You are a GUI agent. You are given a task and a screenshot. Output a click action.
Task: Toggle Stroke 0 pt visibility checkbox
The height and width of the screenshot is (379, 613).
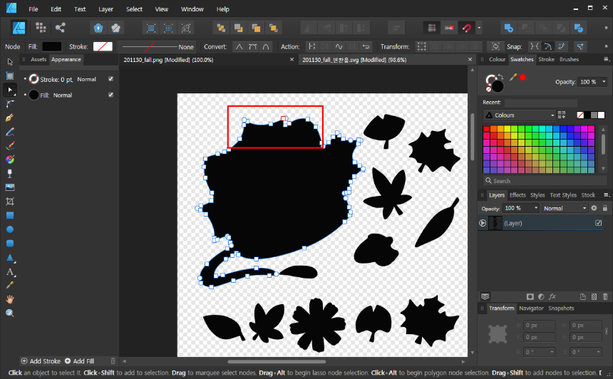[111, 79]
